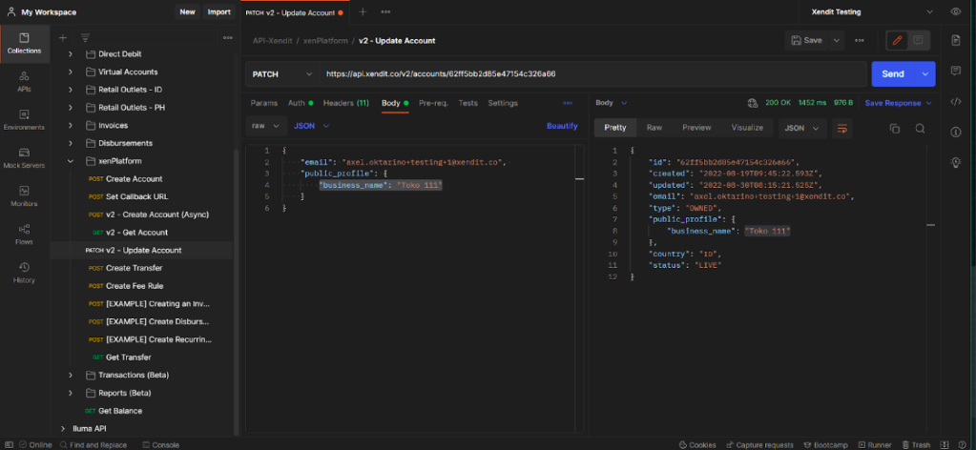The height and width of the screenshot is (450, 976).
Task: Expand the Invoices folder
Action: pyautogui.click(x=70, y=126)
